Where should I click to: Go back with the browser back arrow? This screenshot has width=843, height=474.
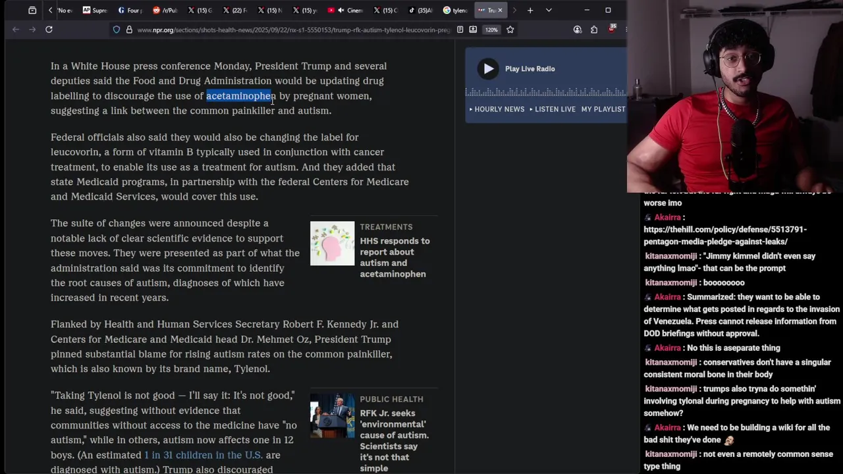pyautogui.click(x=16, y=30)
